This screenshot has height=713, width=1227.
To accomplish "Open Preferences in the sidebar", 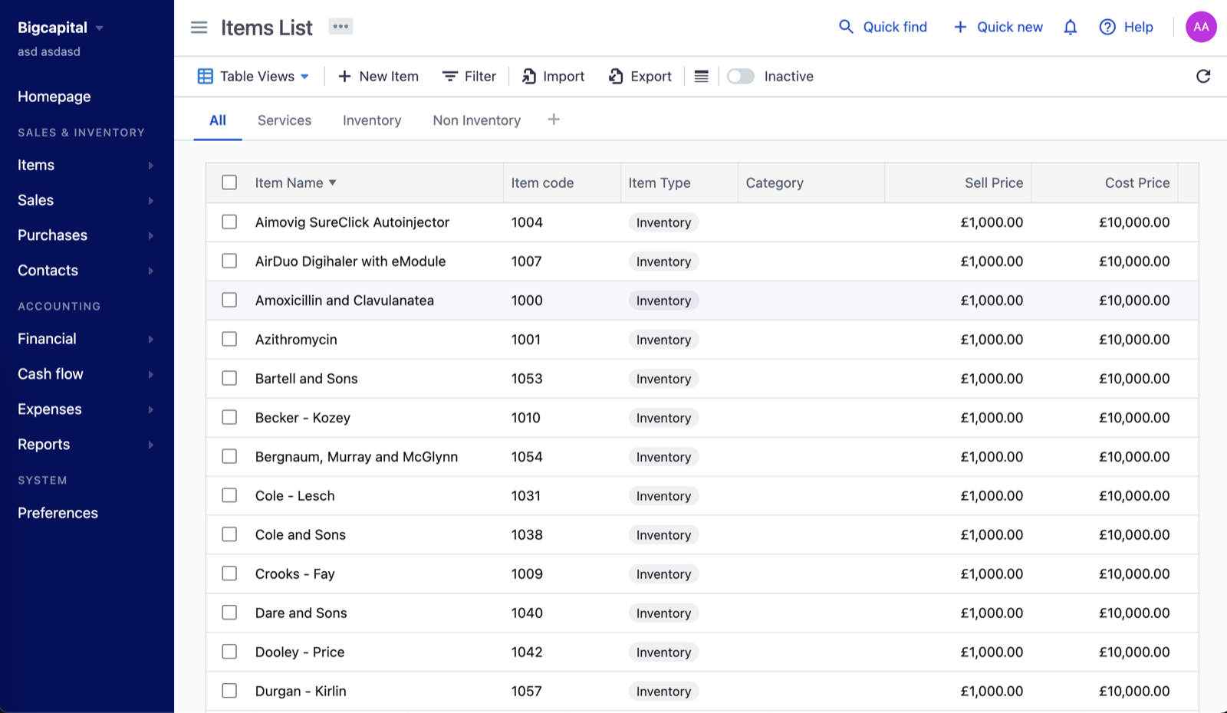I will [58, 513].
